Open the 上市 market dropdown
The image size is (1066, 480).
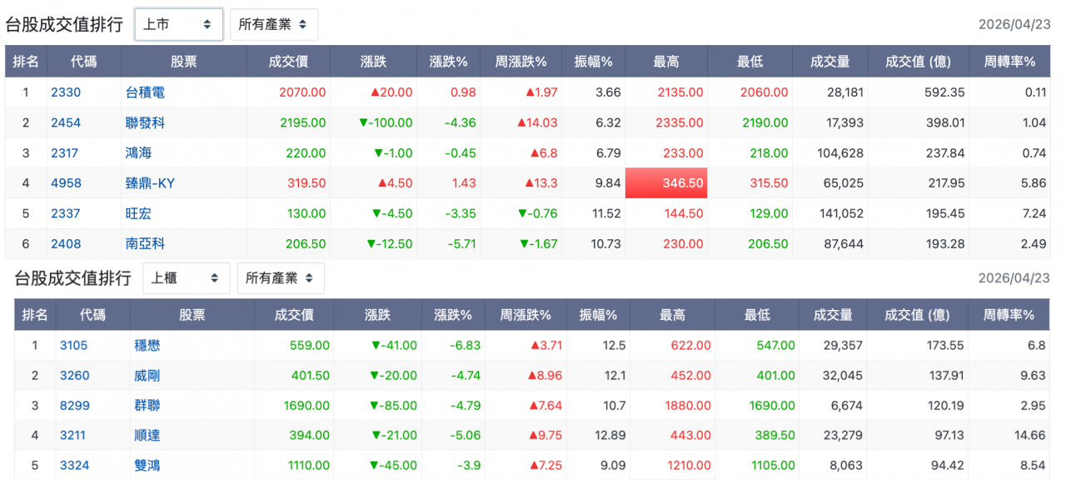point(178,25)
